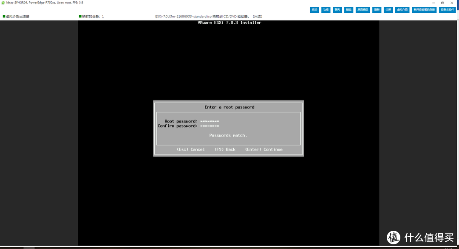Image resolution: width=459 pixels, height=249 pixels.
Task: Click 映射的设备: 1 status text
Action: pos(91,17)
